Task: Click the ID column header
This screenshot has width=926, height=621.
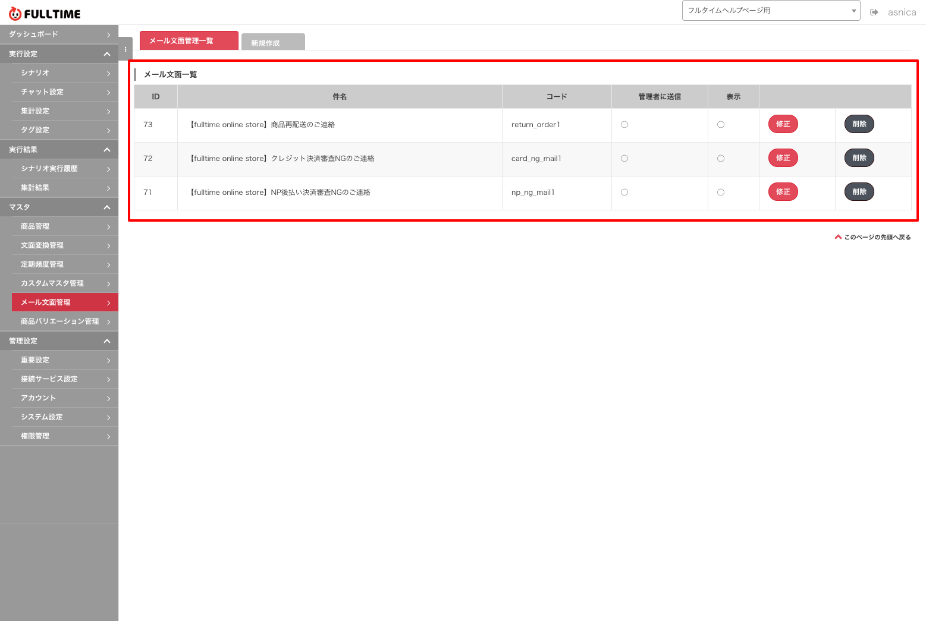Action: click(156, 97)
